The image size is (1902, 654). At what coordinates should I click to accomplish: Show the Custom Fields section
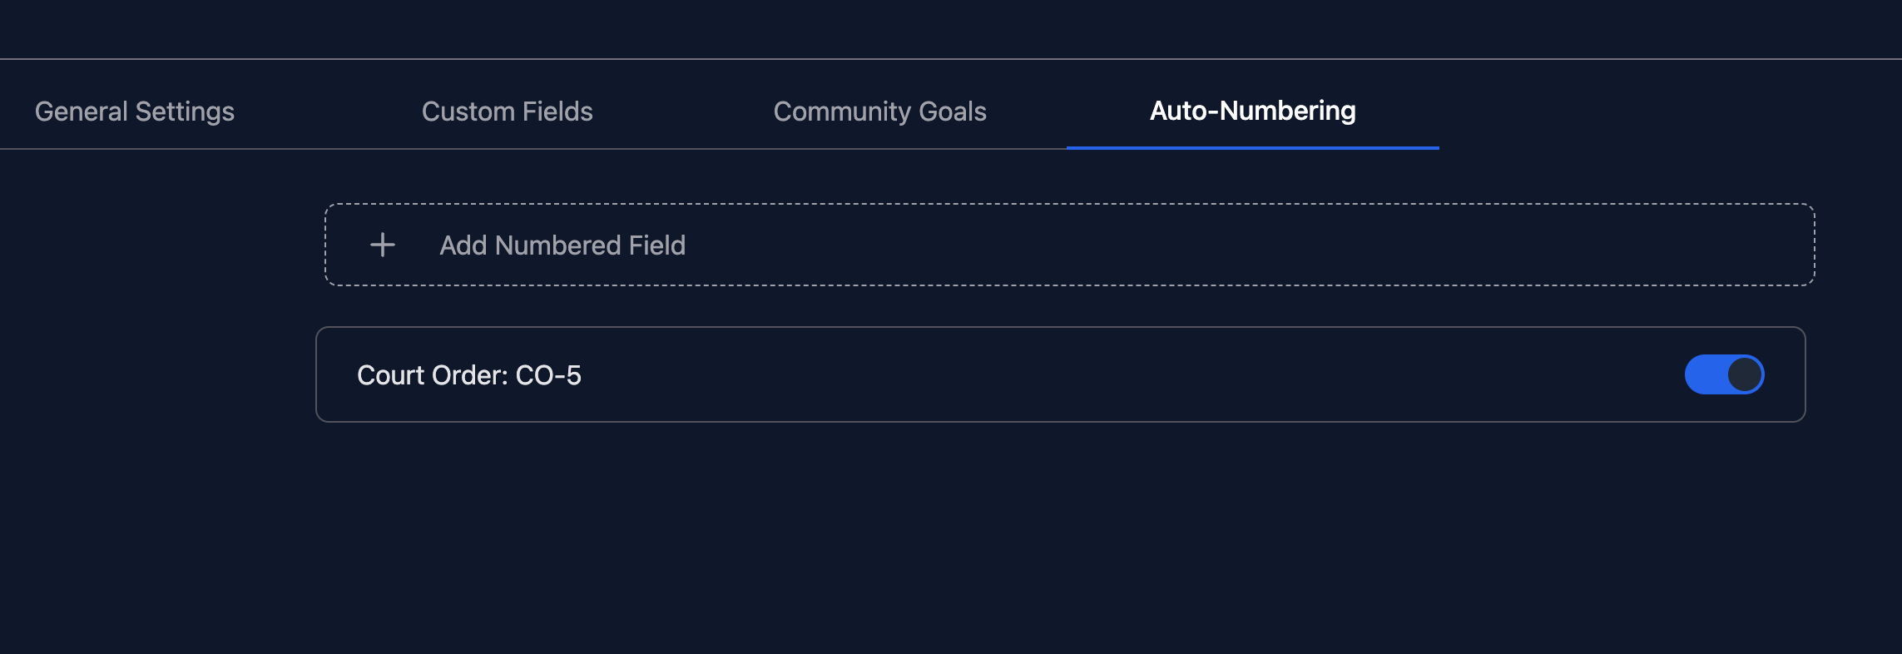[507, 111]
